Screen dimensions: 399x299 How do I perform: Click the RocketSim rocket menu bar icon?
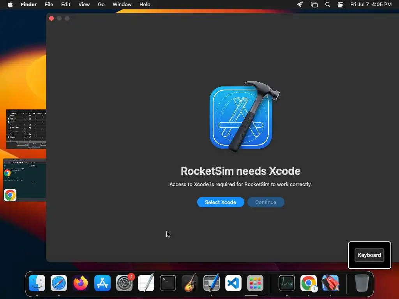click(x=300, y=5)
